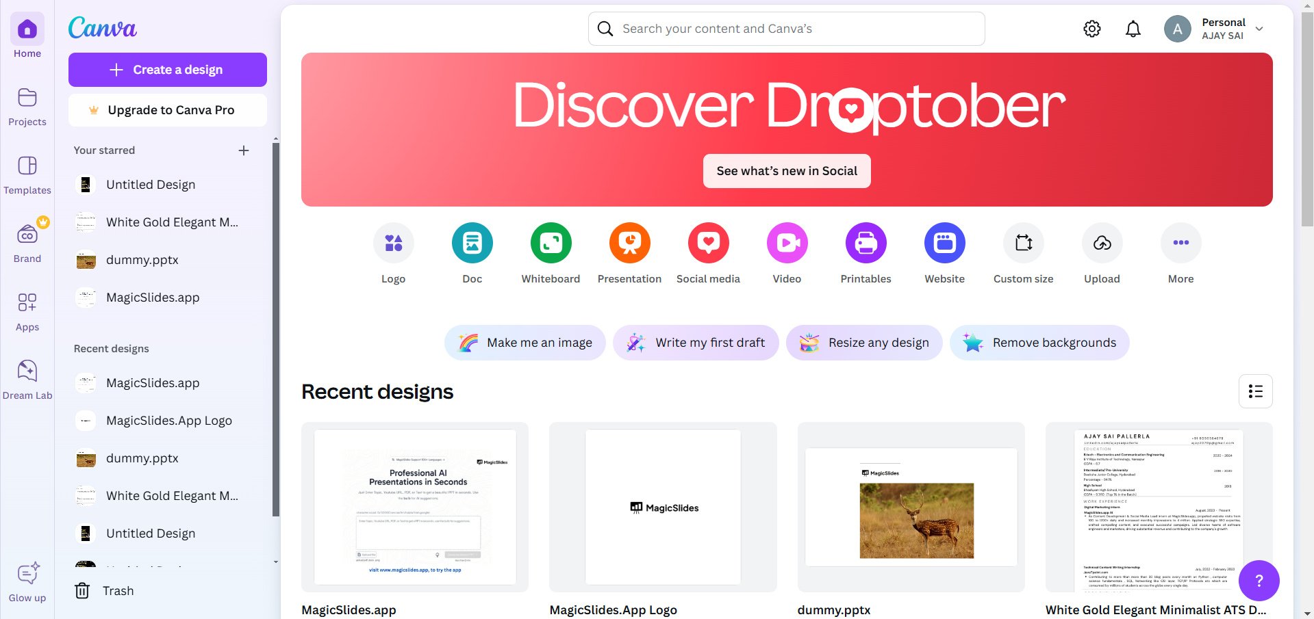
Task: Choose the Logo design type icon
Action: (x=394, y=243)
